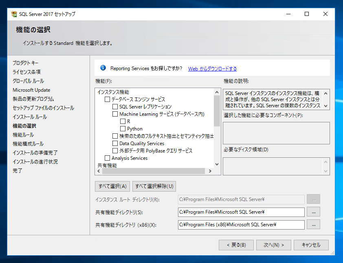Select the インストールの進行状況 step in sidebar

click(35, 161)
